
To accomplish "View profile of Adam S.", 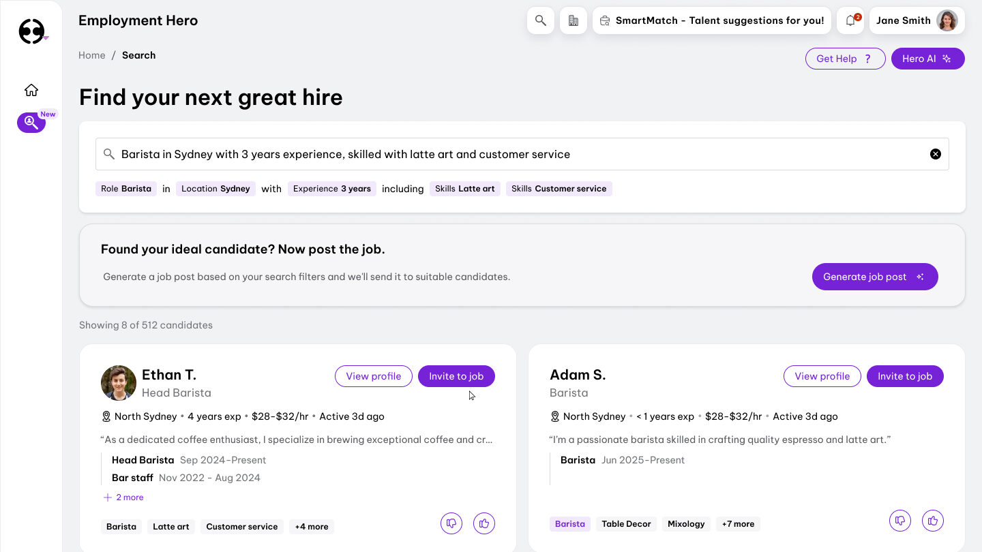I will pos(822,376).
